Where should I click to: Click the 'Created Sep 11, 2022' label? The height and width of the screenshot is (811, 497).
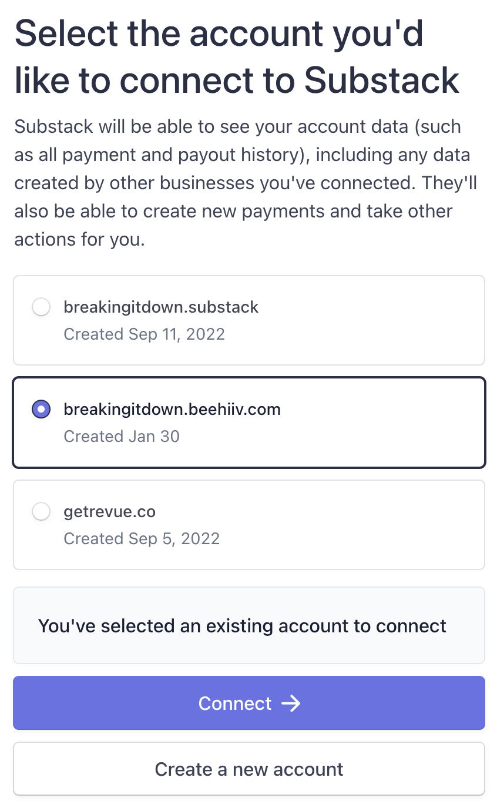coord(144,334)
